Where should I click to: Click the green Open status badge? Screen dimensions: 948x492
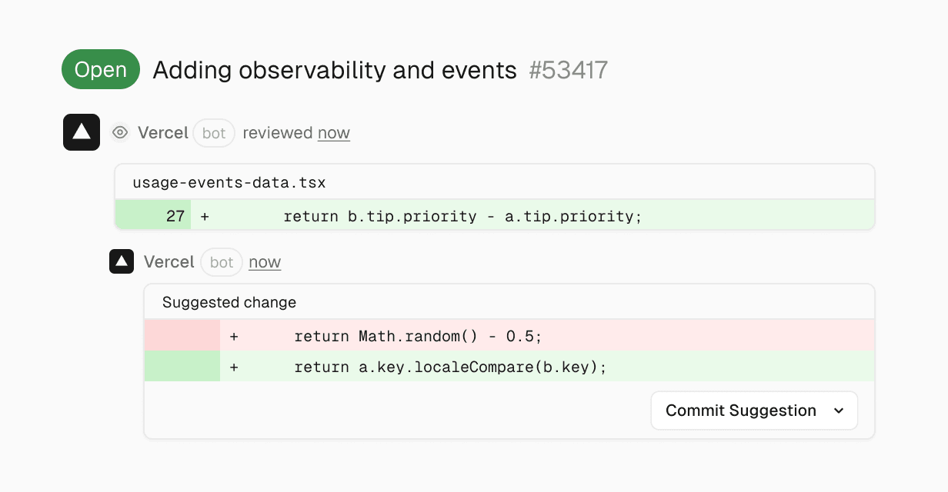coord(101,70)
